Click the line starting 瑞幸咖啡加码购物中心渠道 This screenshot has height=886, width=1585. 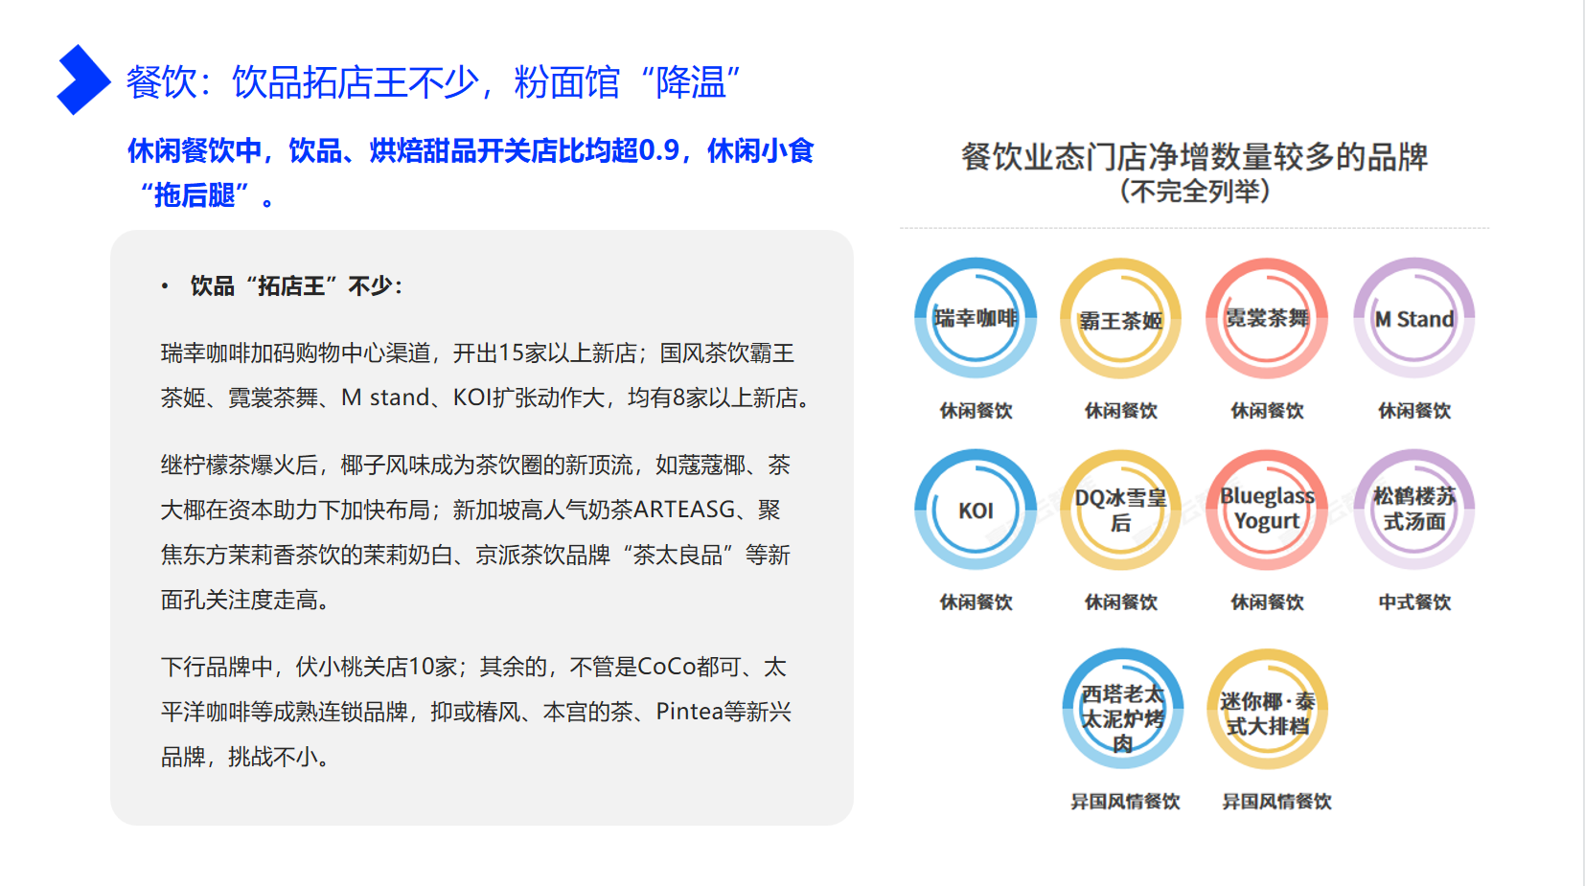click(477, 353)
